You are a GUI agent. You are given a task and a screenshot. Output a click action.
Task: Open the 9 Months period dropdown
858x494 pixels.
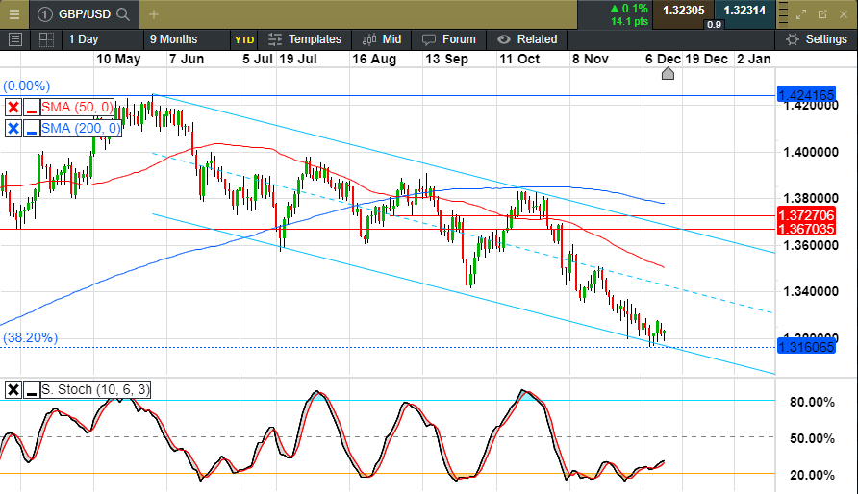coord(173,39)
